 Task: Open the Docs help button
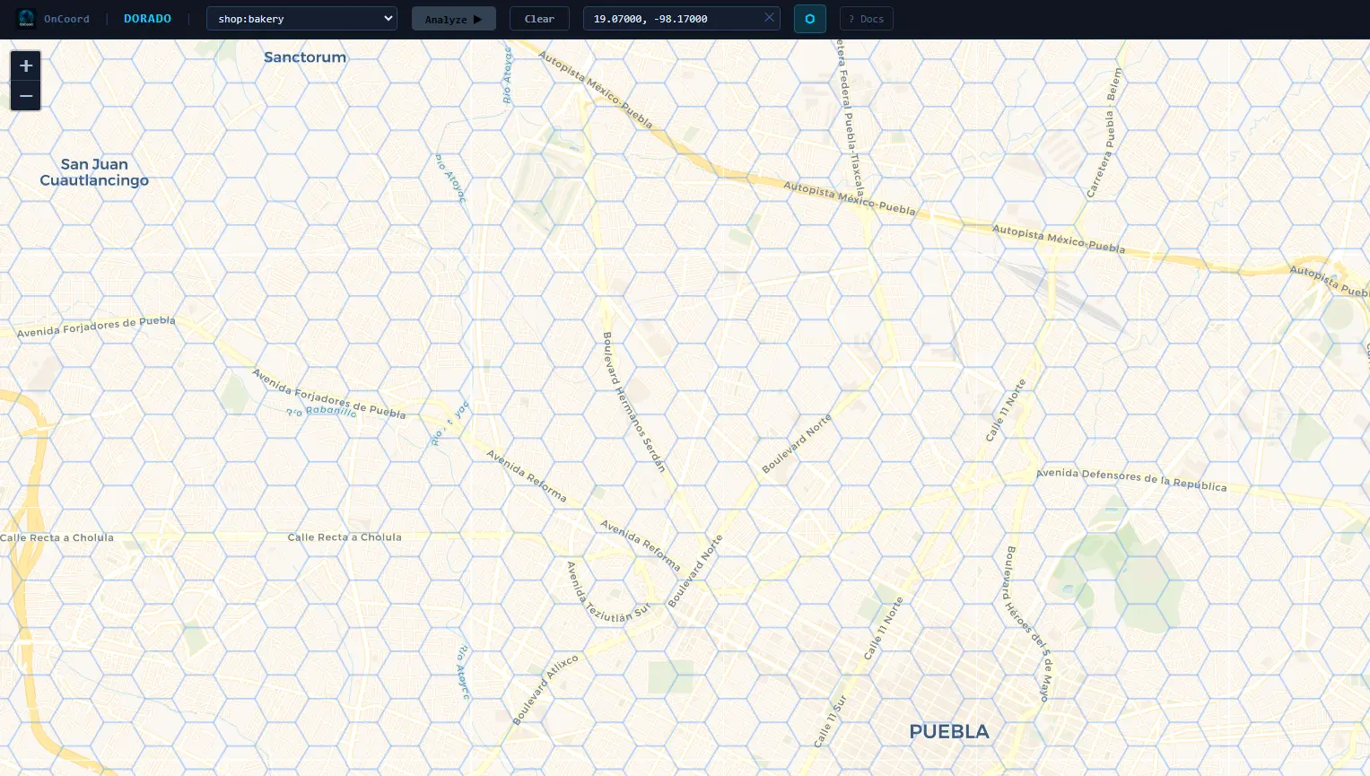point(866,19)
